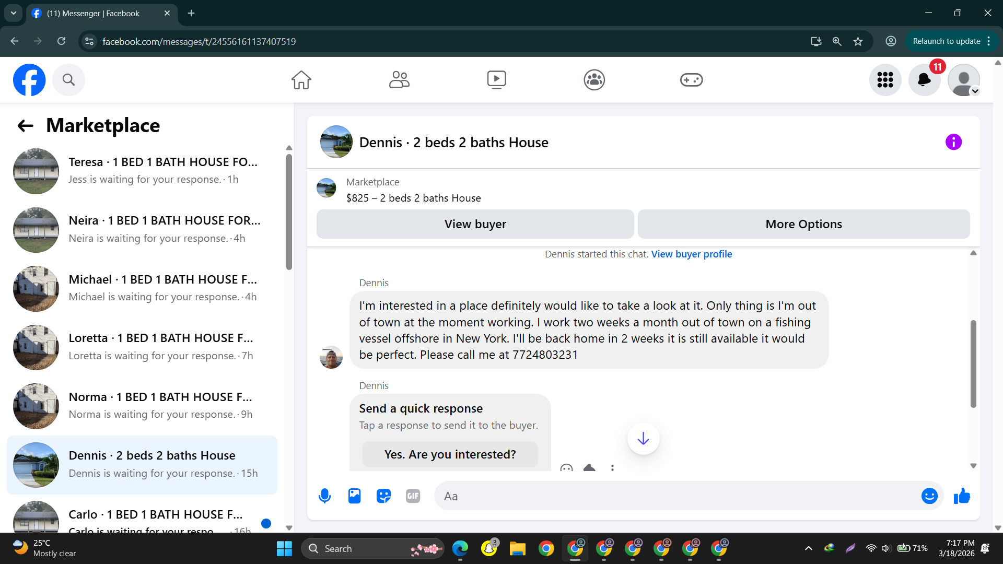This screenshot has width=1003, height=564.
Task: Open conversation information purple icon
Action: (953, 142)
